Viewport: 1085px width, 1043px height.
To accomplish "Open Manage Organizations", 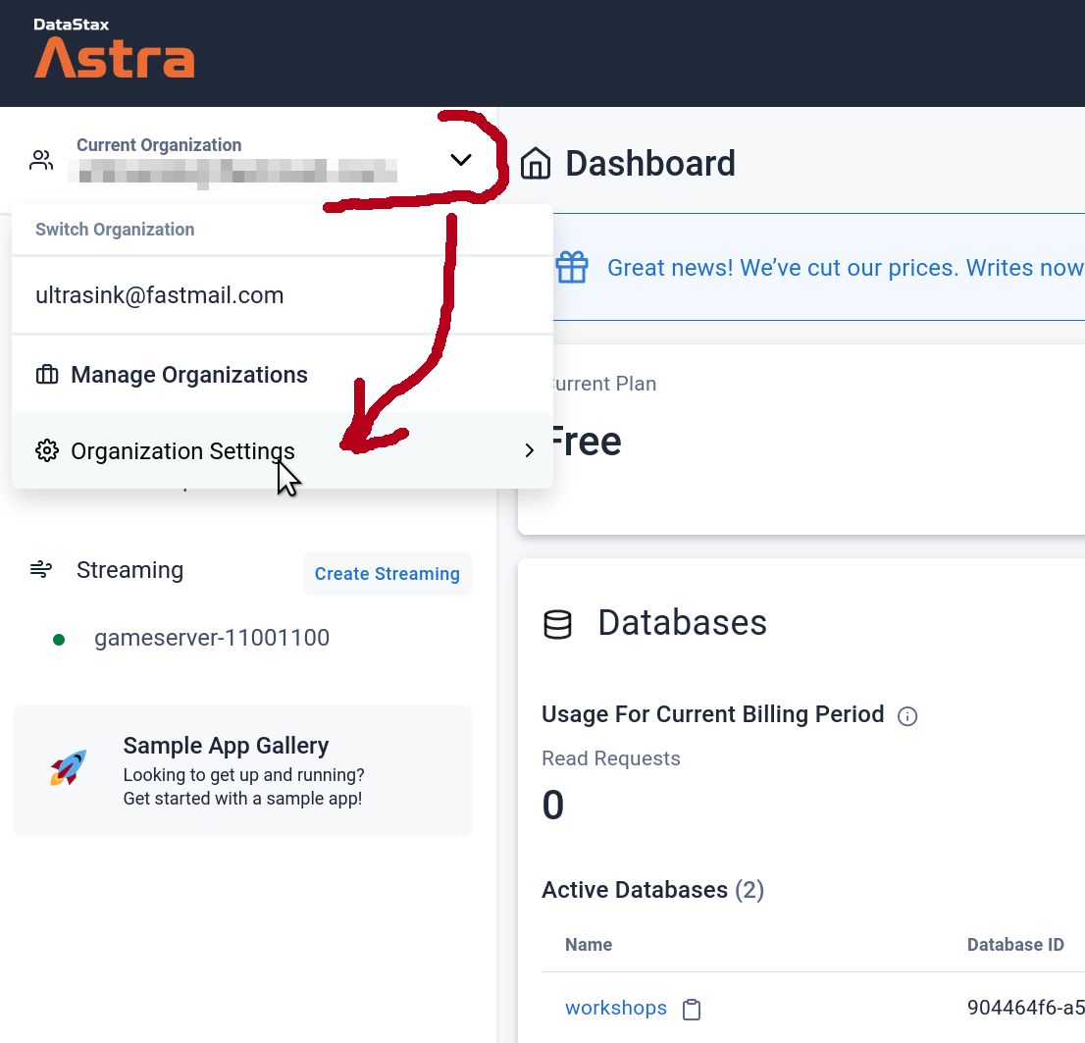I will [283, 375].
